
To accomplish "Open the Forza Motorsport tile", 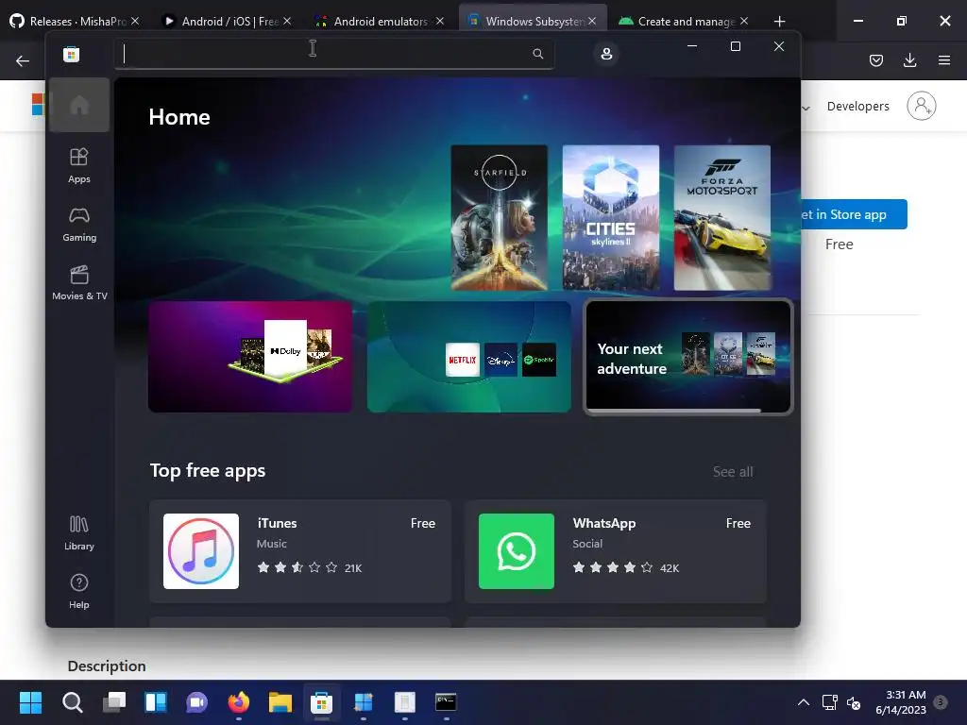I will (x=722, y=218).
